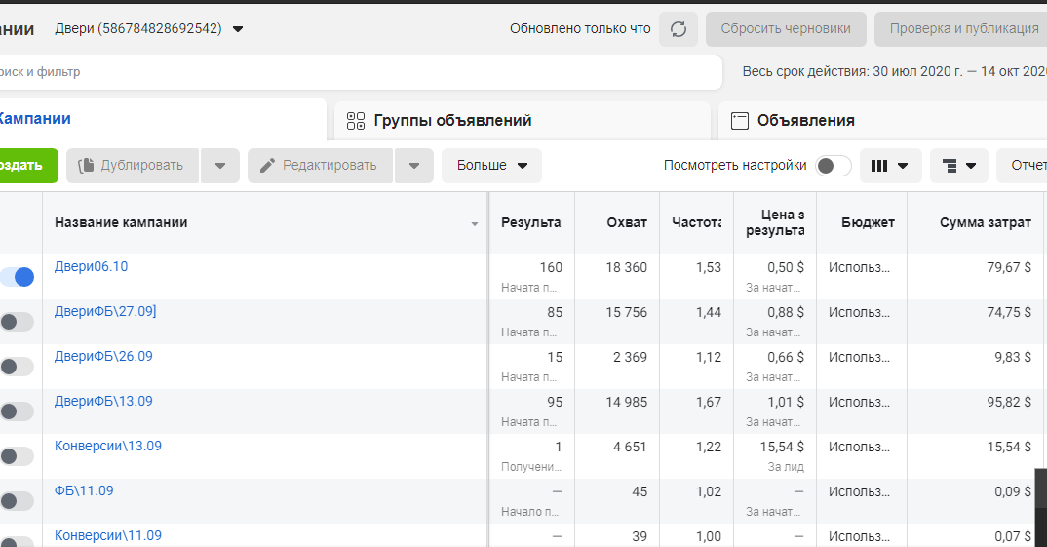Enable the Конверсии\13.09 campaign switch
This screenshot has width=1047, height=547.
click(x=17, y=456)
